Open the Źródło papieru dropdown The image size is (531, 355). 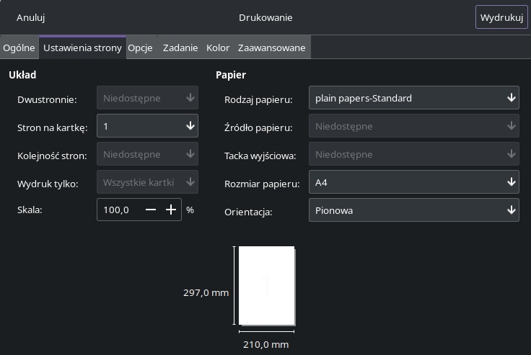tap(414, 126)
